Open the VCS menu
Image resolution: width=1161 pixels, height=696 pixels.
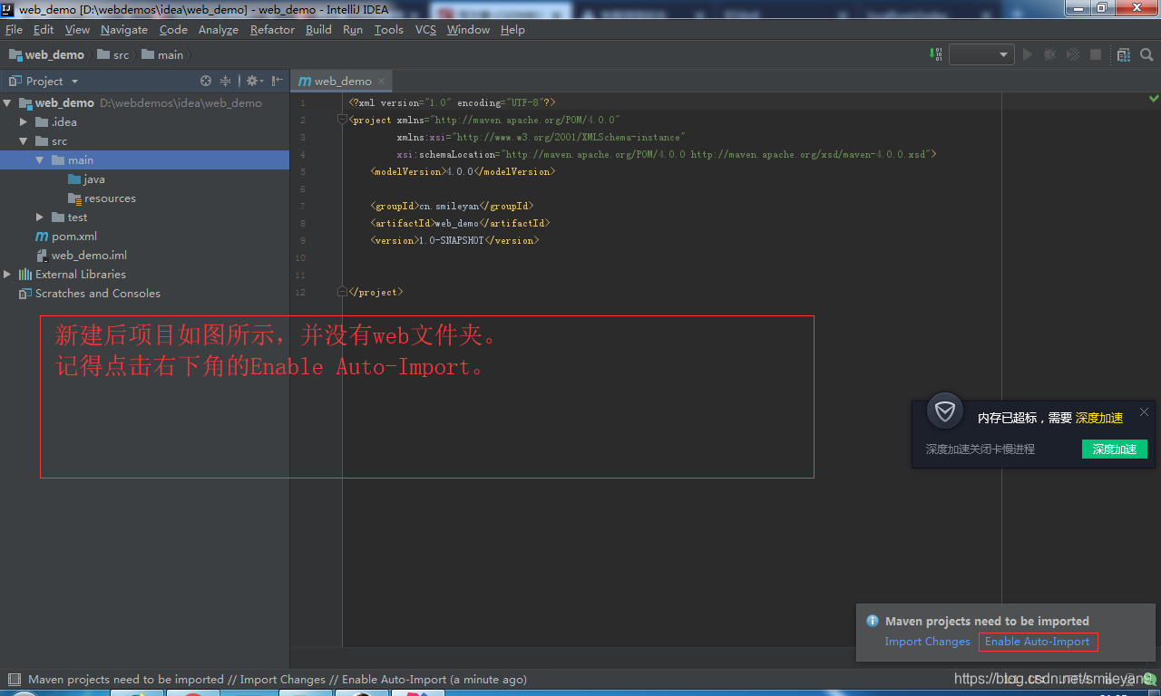425,30
